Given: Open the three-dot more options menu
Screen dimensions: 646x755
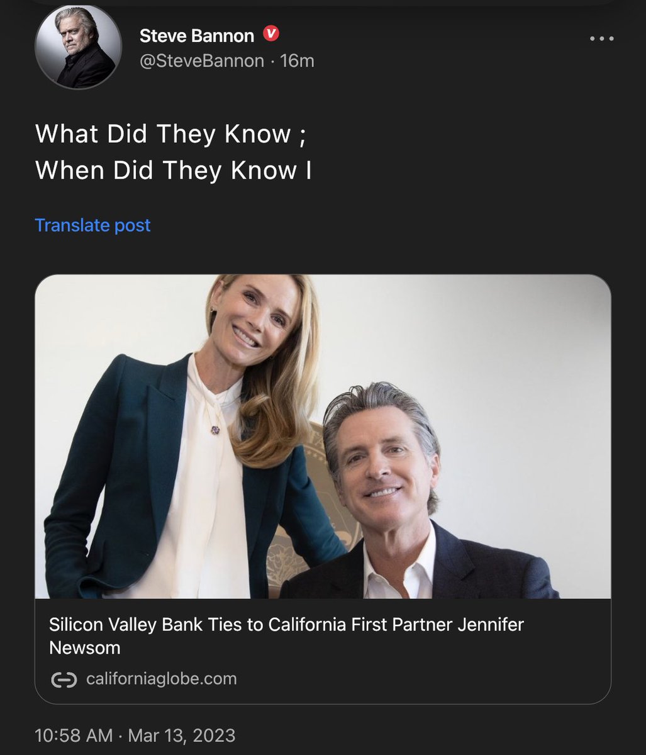Looking at the screenshot, I should coord(601,38).
